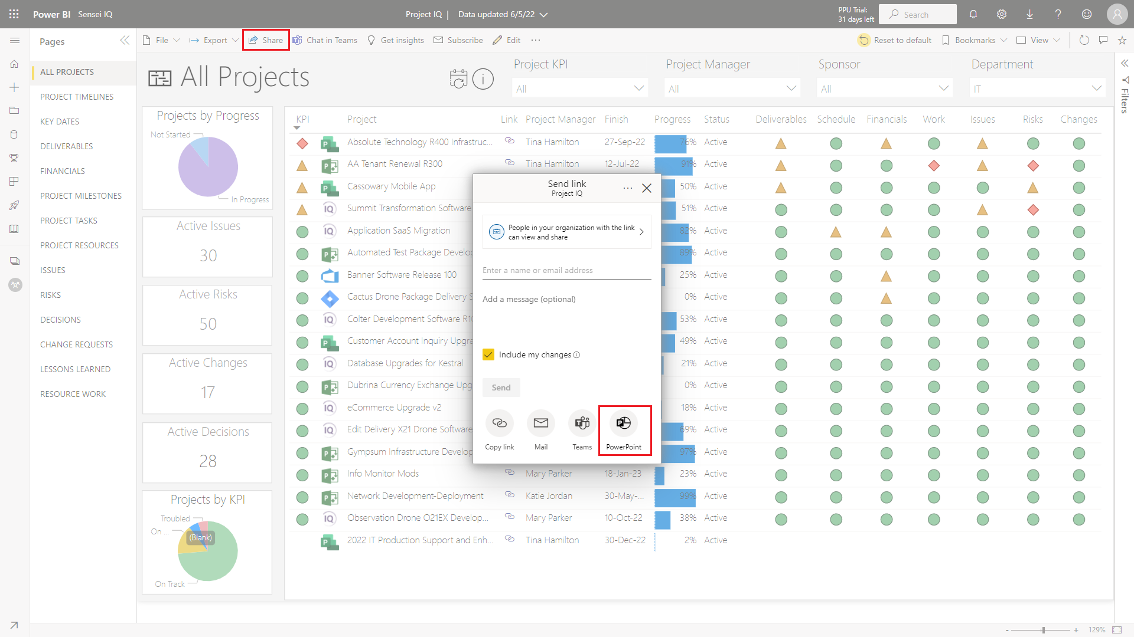Click the refresh visuals icon
This screenshot has width=1134, height=637.
point(1084,40)
